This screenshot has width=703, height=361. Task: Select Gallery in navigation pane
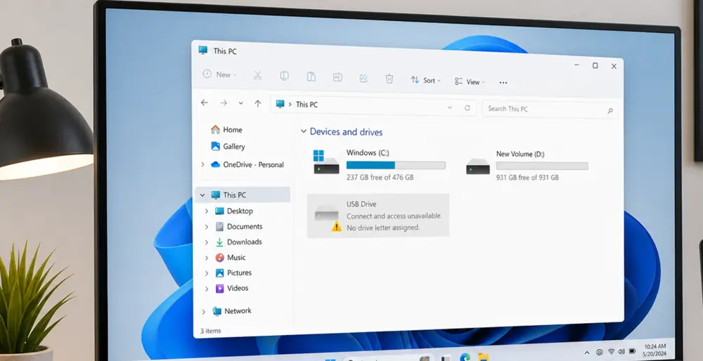click(228, 147)
